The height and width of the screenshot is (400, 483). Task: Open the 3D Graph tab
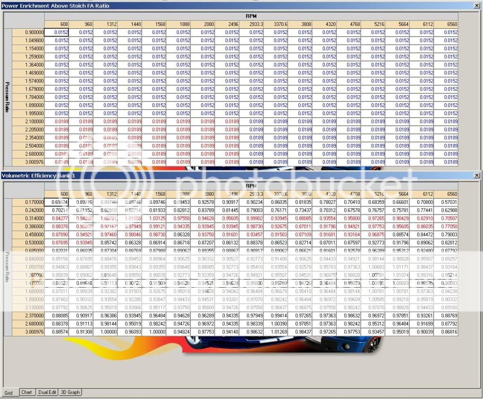point(70,392)
